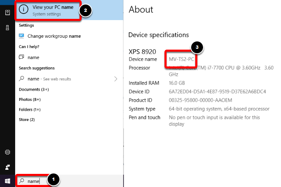Select the Product ID value 00325-95800-00000-AAOEM
Image resolution: width=281 pixels, height=187 pixels.
point(200,100)
